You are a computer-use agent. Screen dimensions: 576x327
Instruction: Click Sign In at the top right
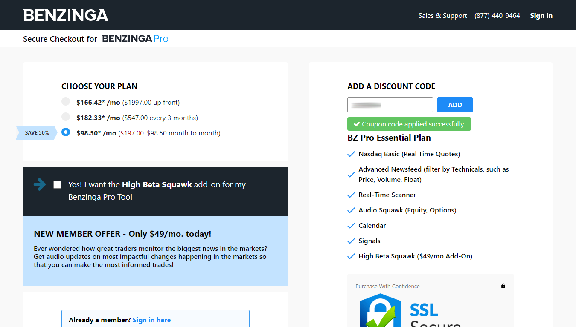tap(541, 15)
